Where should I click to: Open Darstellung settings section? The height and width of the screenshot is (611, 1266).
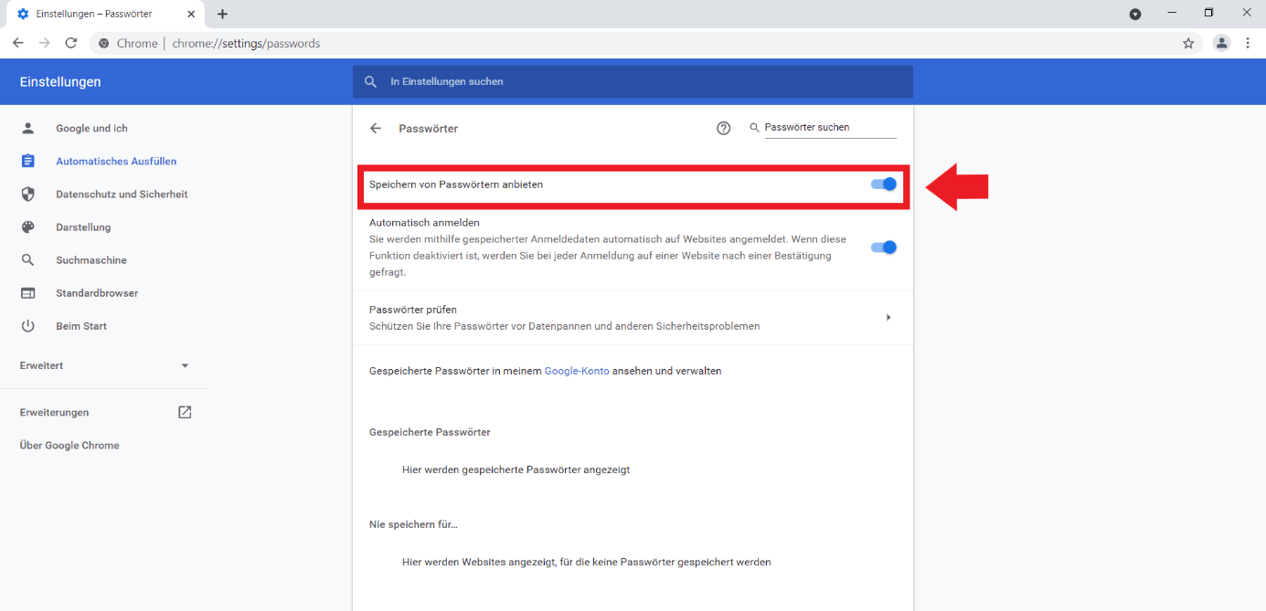(83, 227)
